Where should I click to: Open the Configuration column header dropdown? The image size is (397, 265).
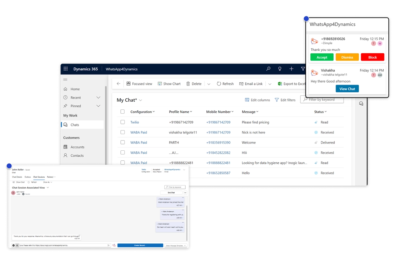point(143,112)
